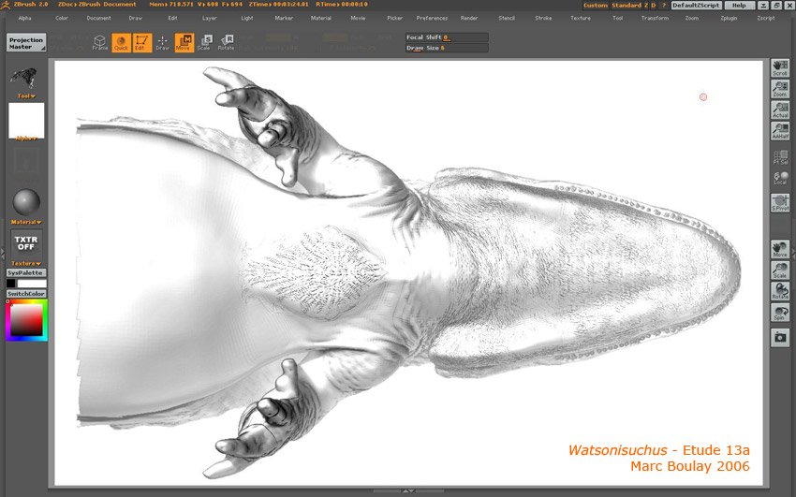Pick a hue in the color picker square
This screenshot has height=497, width=796.
[26, 320]
